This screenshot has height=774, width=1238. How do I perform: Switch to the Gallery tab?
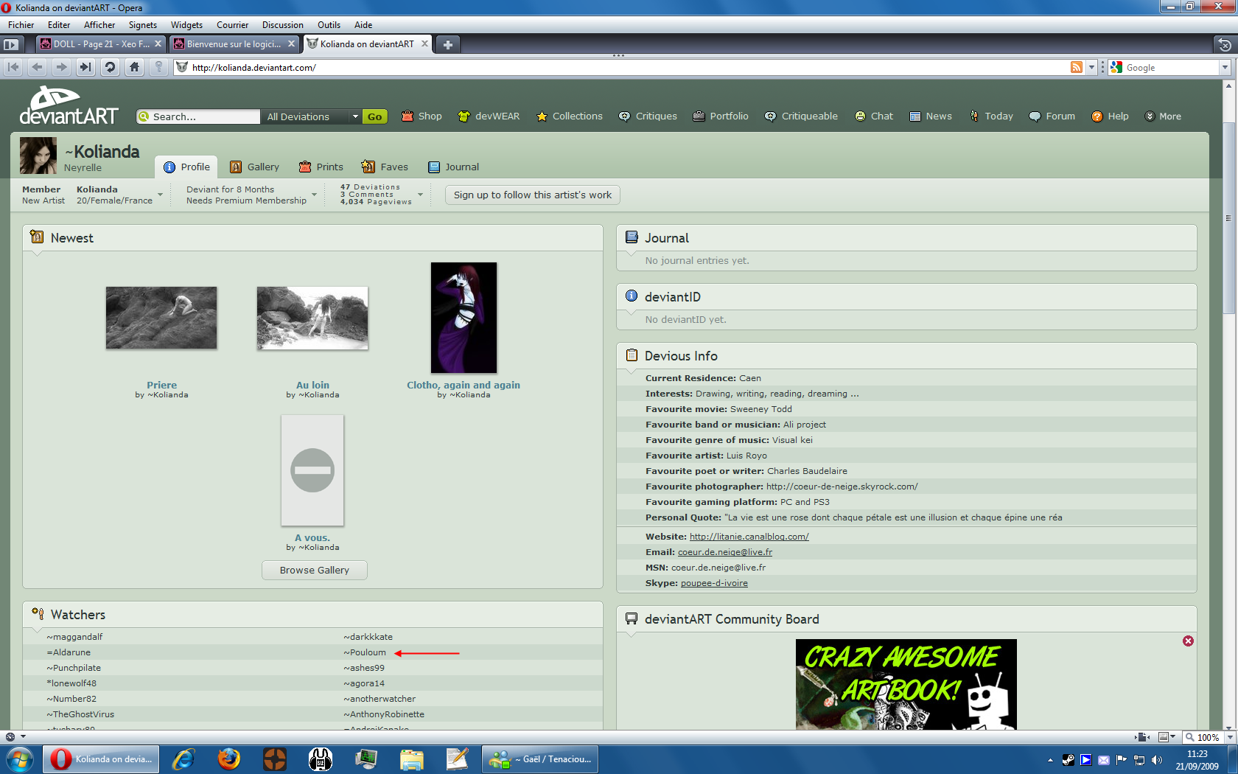[x=254, y=167]
